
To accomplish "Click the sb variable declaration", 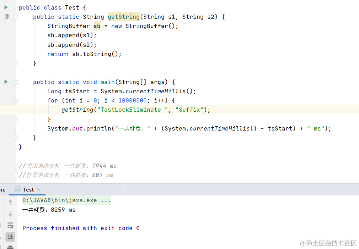I will point(97,26).
